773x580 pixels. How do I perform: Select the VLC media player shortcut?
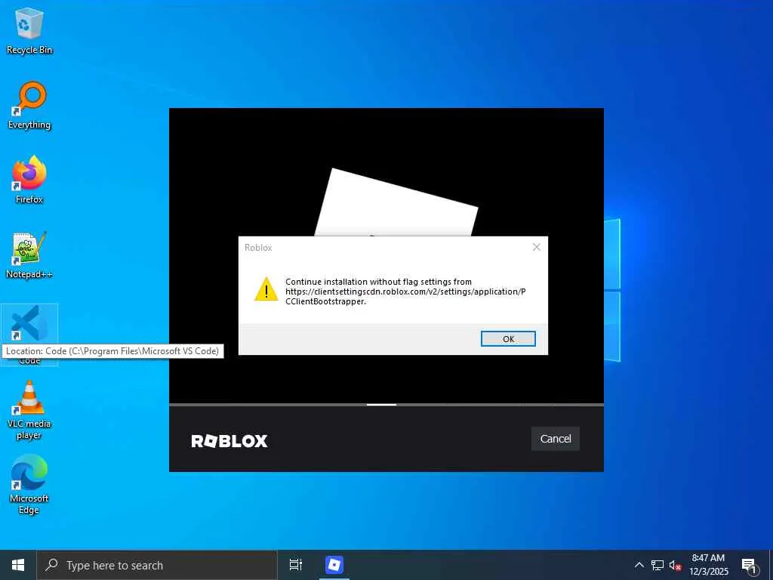click(x=29, y=410)
